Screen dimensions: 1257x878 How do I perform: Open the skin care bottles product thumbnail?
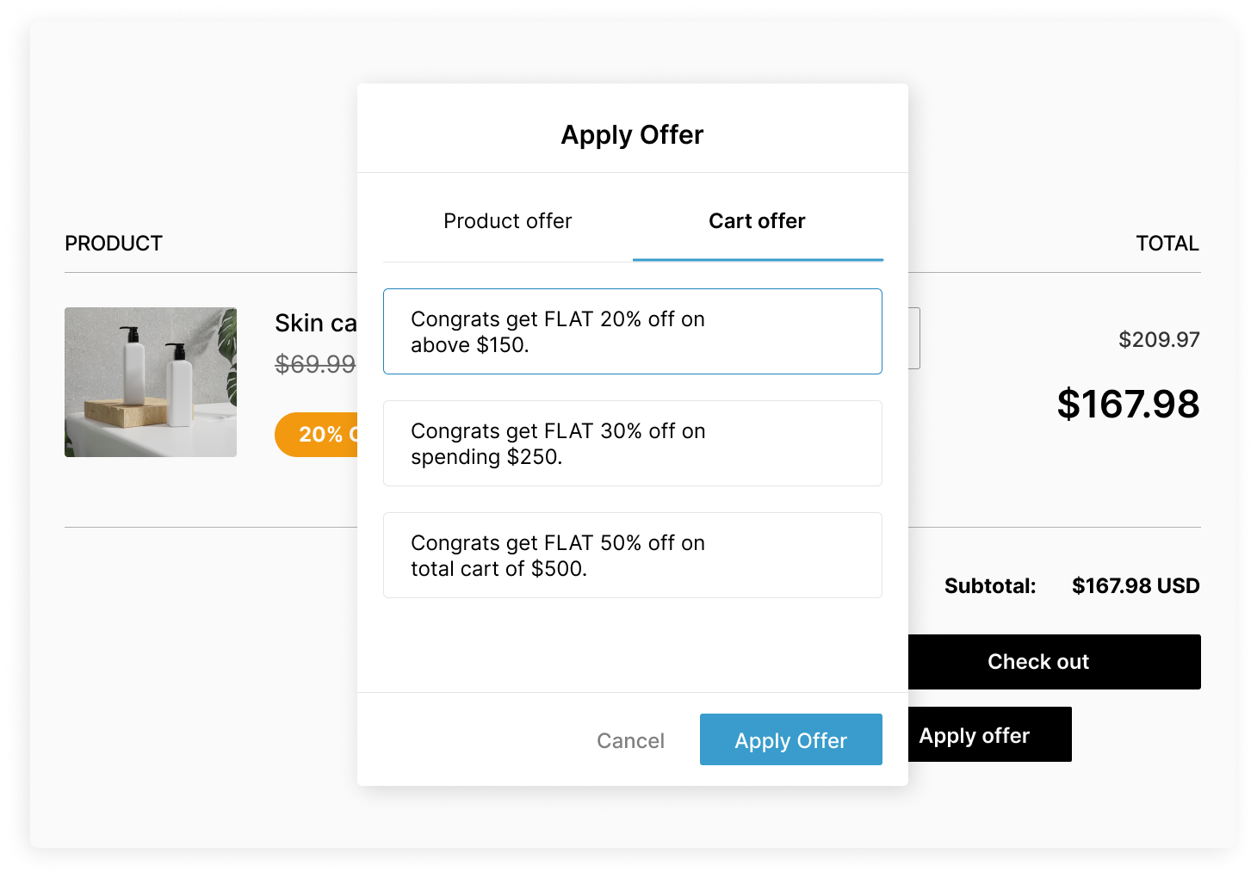151,382
